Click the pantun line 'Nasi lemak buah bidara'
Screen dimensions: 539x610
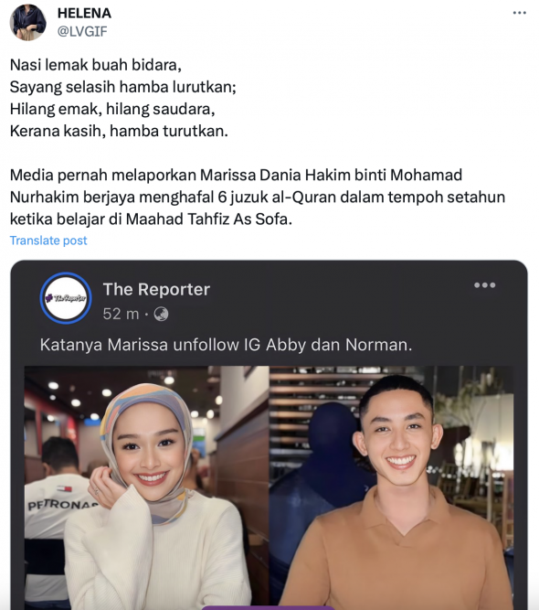pos(96,65)
